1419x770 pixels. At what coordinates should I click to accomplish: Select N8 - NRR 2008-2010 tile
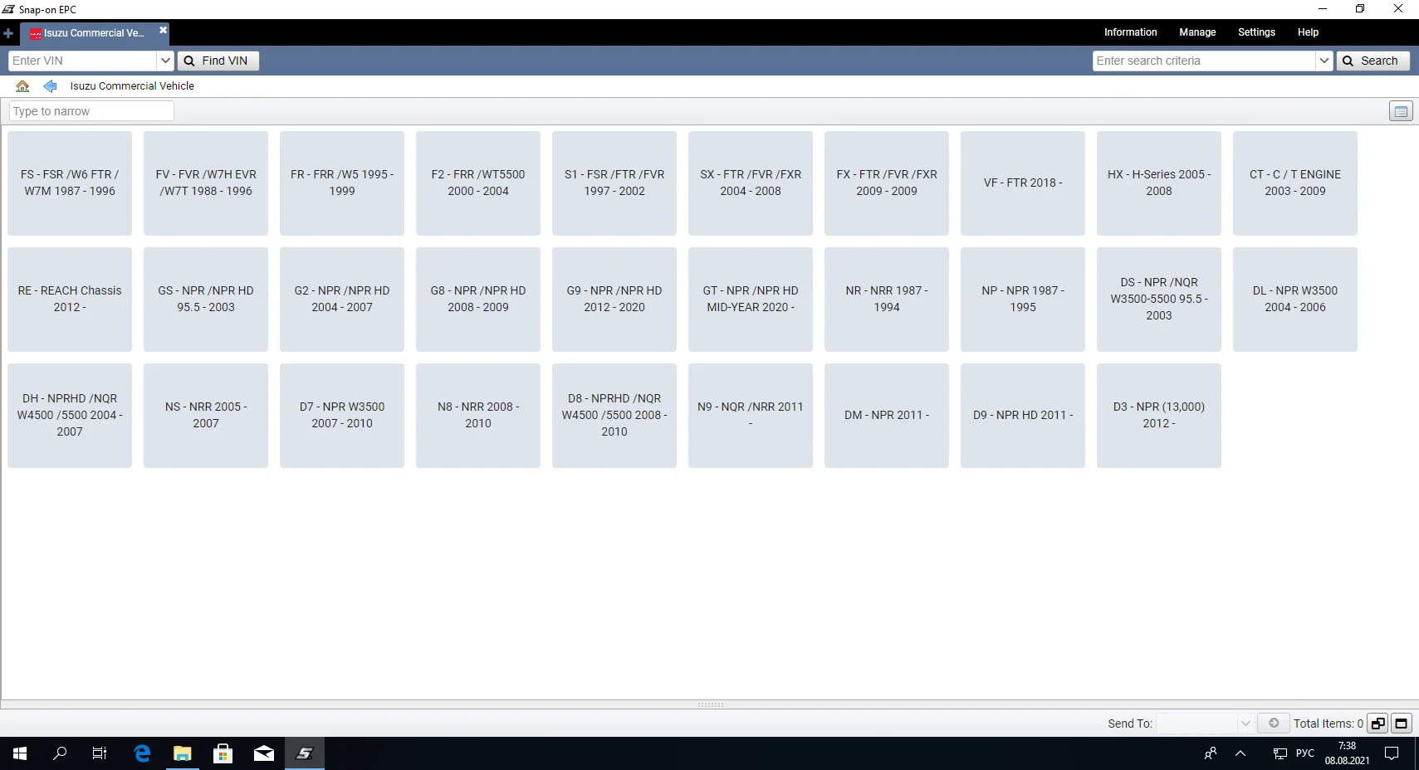pyautogui.click(x=478, y=416)
